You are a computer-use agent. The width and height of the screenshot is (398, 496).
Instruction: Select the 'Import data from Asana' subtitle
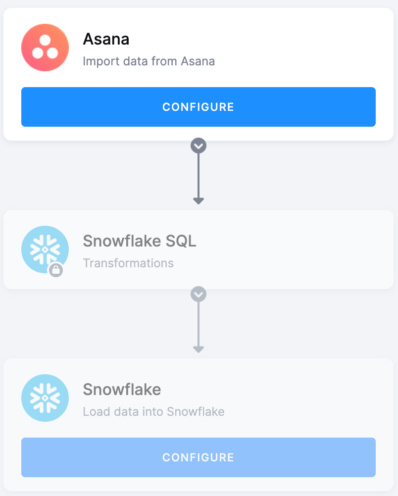point(149,61)
